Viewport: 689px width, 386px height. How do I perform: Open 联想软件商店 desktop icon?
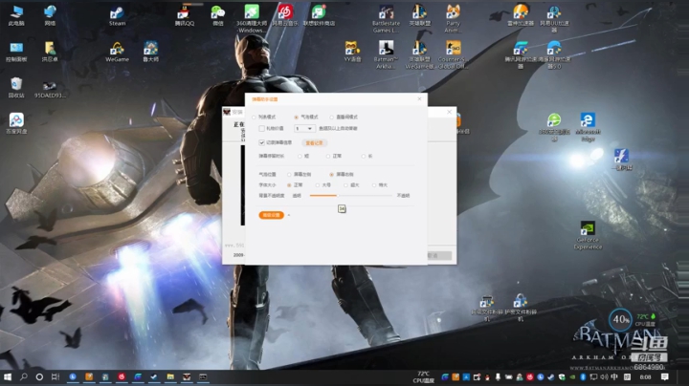[x=319, y=16]
